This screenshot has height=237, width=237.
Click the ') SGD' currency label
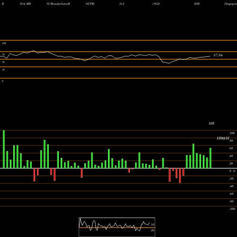156,4
